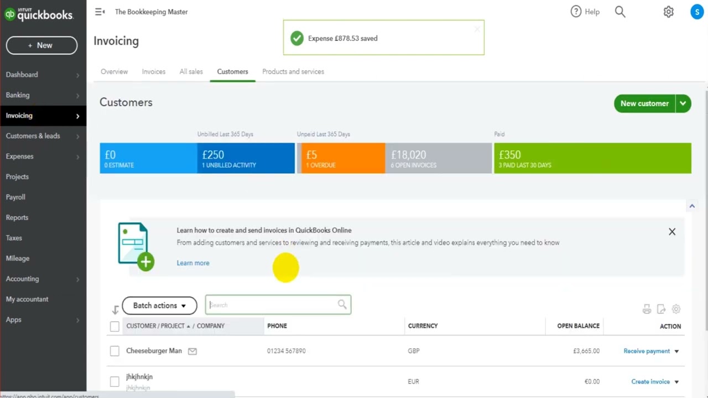Collapse the money bar using the chevron
708x398 pixels.
[691, 206]
